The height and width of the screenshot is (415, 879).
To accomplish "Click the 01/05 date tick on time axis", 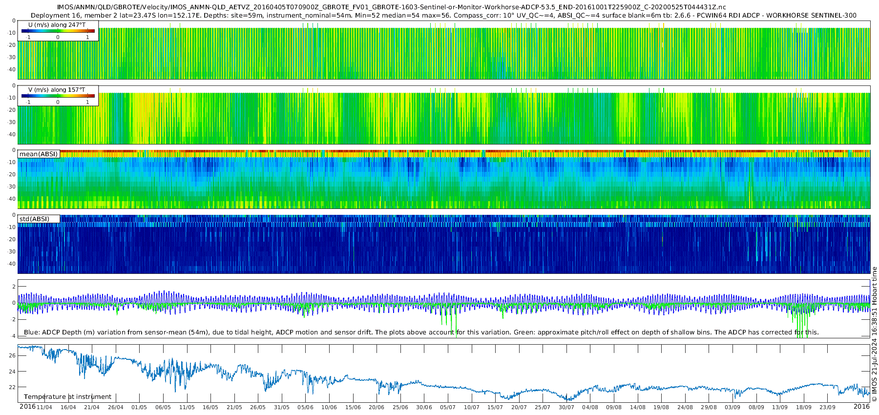I will click(139, 407).
